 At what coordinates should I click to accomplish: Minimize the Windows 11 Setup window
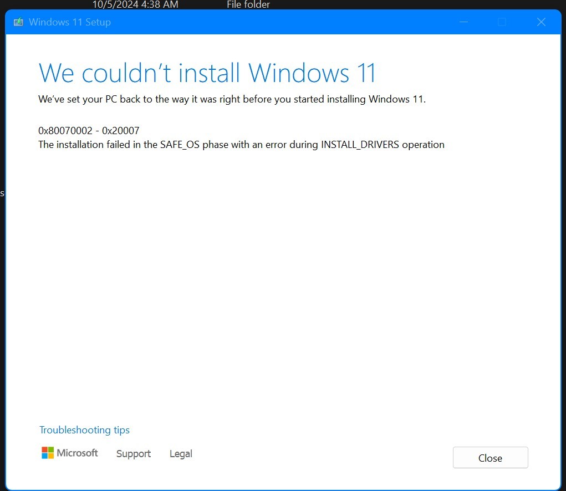pos(464,22)
